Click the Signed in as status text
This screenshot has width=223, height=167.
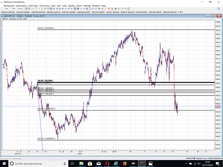(x=209, y=158)
